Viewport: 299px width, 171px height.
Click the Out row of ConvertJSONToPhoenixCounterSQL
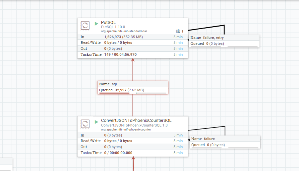coord(133,147)
